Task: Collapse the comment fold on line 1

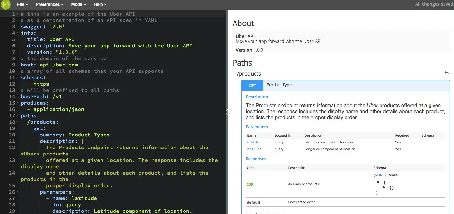Action: point(18,14)
